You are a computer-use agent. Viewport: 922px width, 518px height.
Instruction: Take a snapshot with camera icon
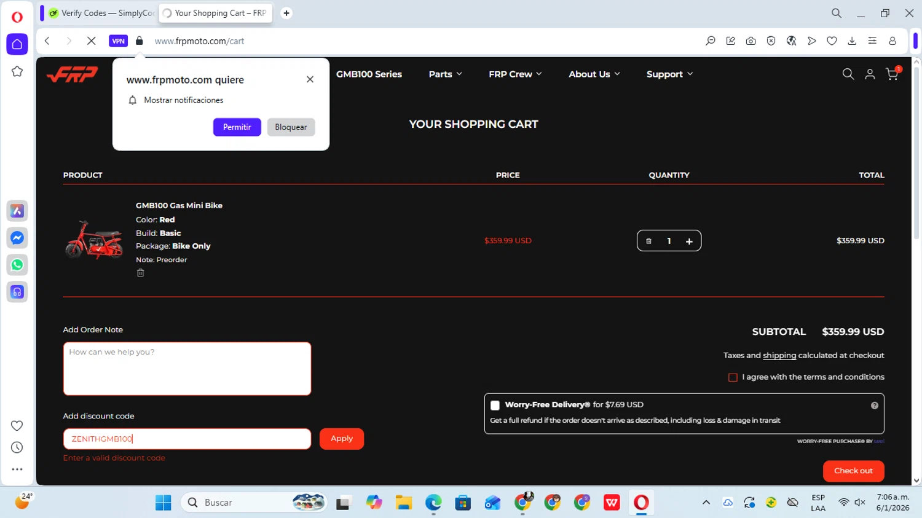tap(751, 41)
